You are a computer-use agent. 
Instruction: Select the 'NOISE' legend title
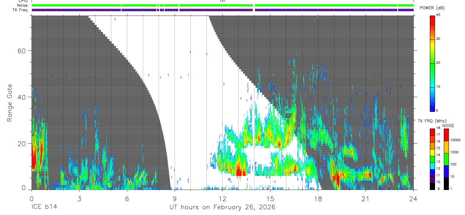tap(448, 126)
